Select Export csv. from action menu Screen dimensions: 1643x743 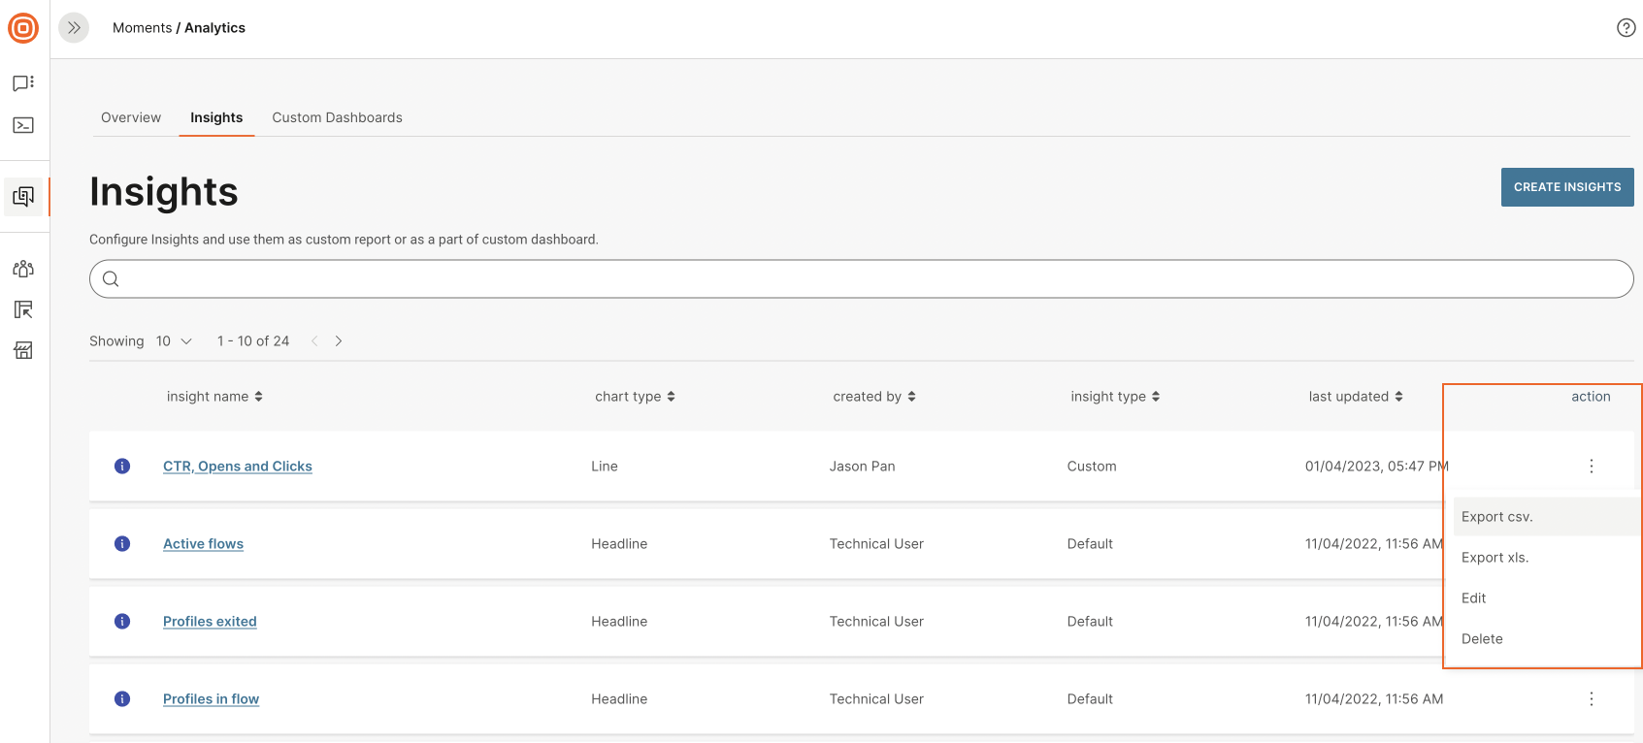1496,517
